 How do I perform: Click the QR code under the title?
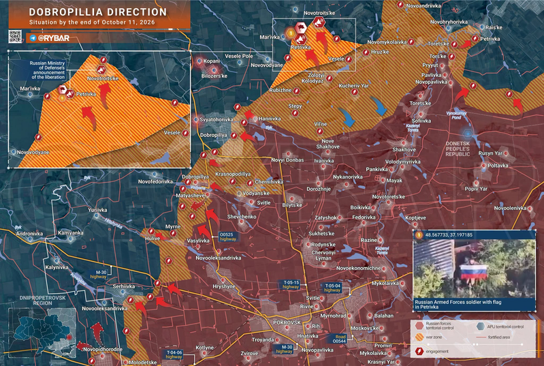(15, 36)
